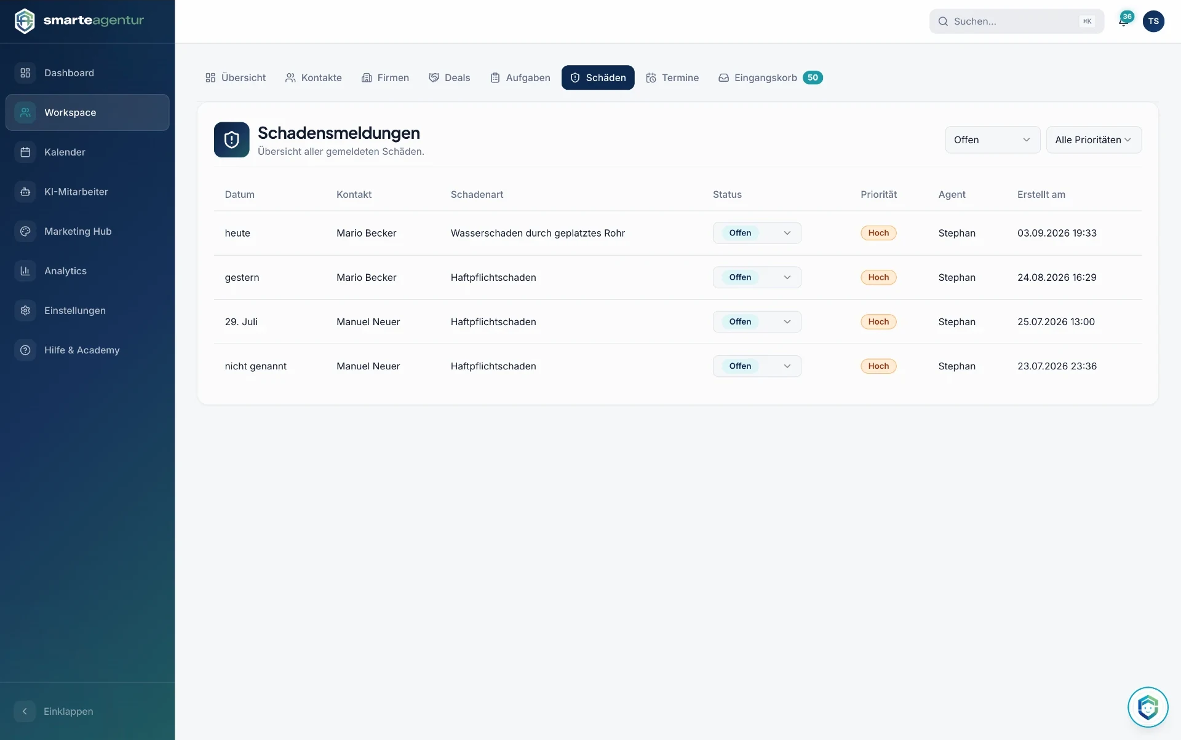Open Hilfe & Academy help icon

point(25,350)
